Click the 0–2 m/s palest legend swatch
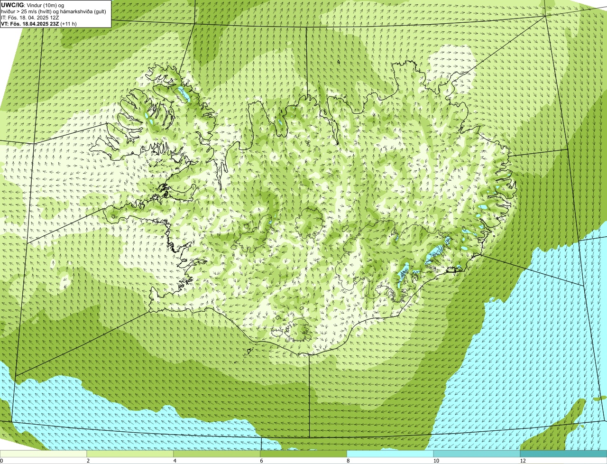 point(44,454)
